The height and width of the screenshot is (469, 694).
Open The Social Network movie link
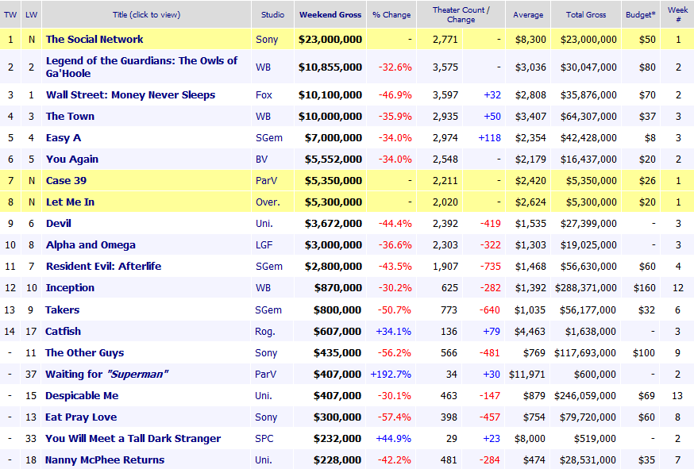point(94,40)
